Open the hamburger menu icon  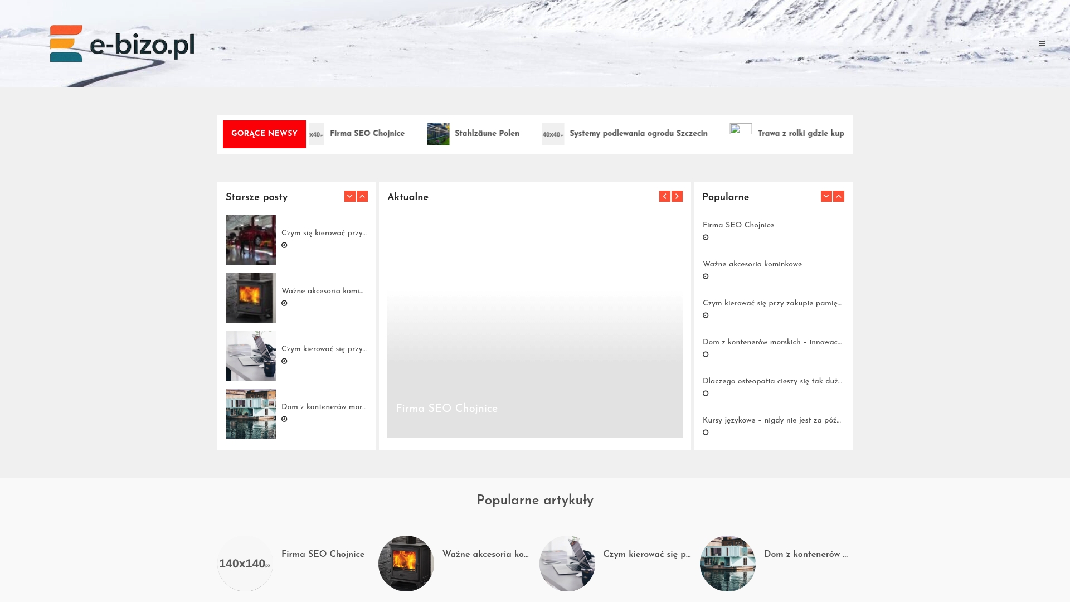(x=1042, y=43)
